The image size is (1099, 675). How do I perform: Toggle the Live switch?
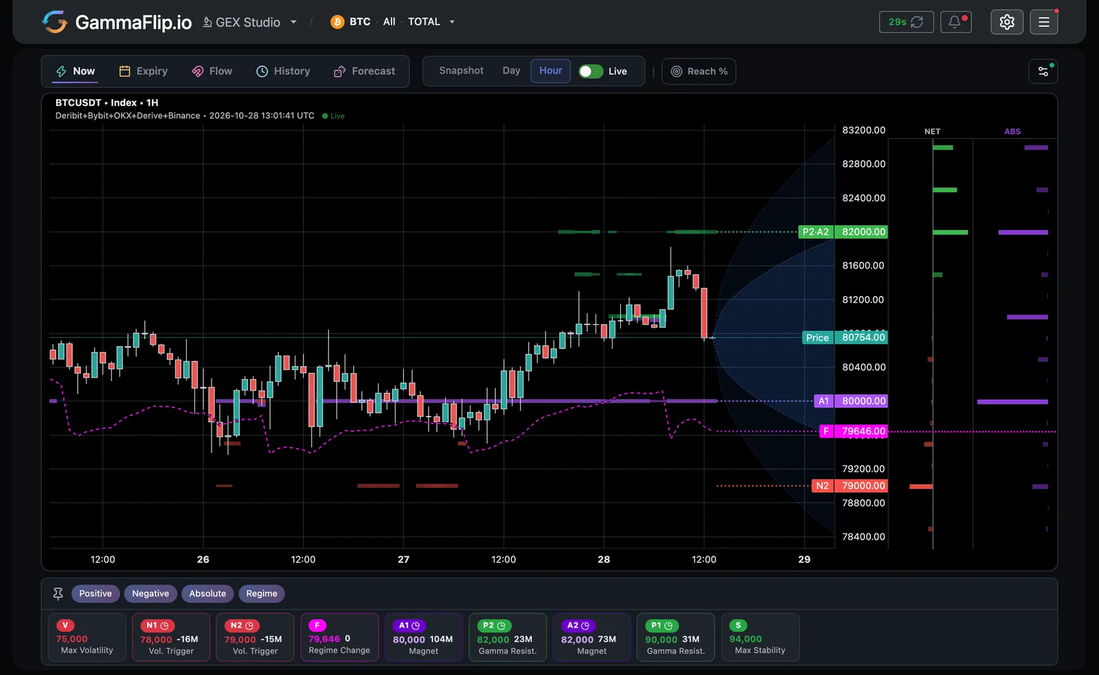[x=591, y=71]
